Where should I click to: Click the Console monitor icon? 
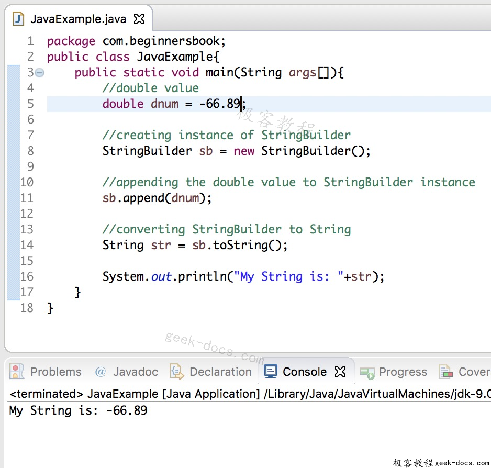point(271,372)
